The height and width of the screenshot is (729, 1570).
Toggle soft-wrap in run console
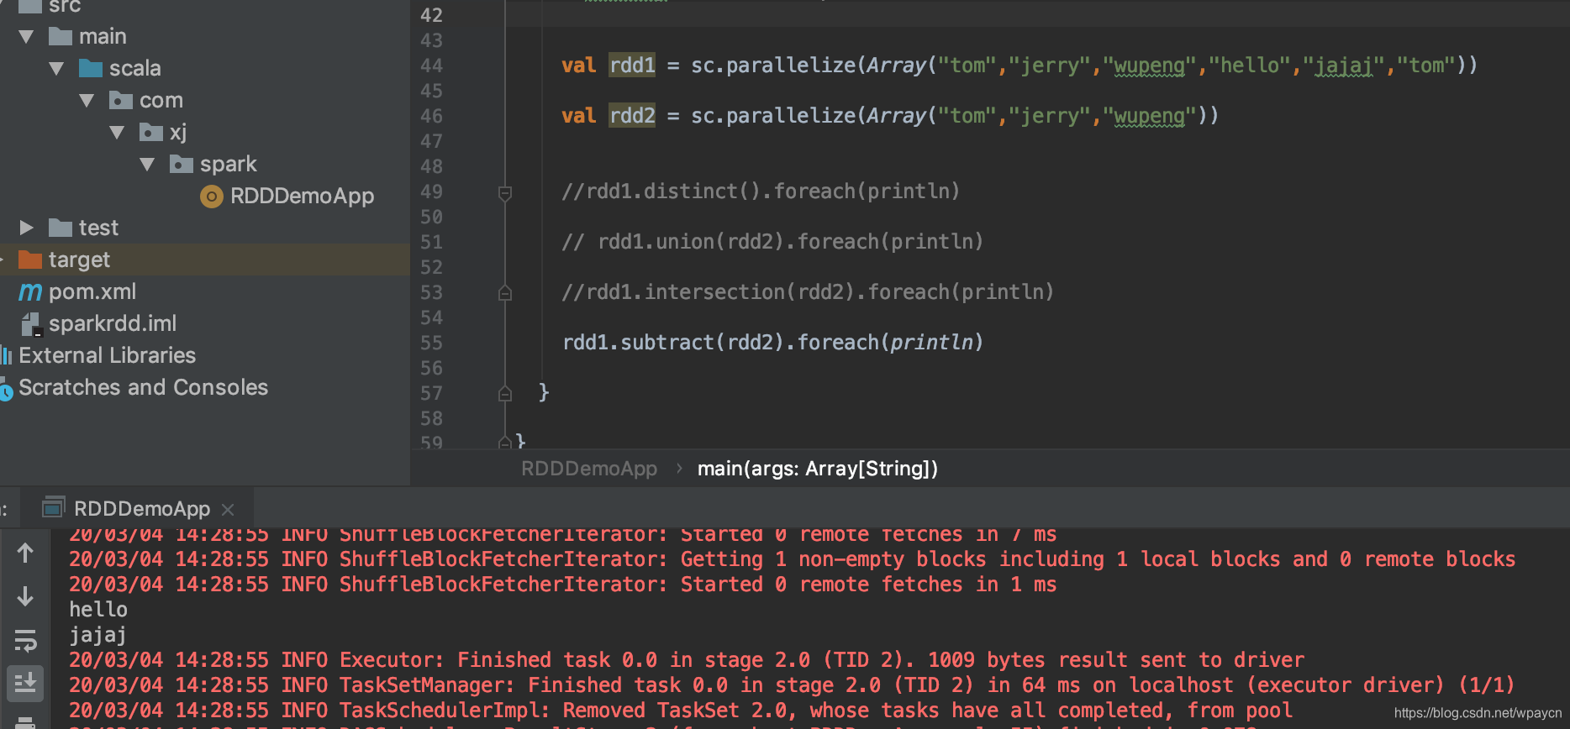pos(25,642)
